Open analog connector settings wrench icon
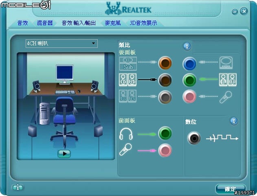Image resolution: width=257 pixels, height=196 pixels. pyautogui.click(x=187, y=46)
